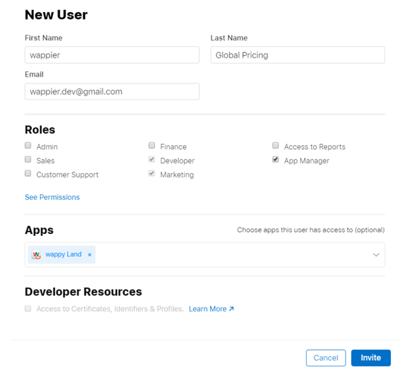The width and height of the screenshot is (418, 373).
Task: Toggle the Developer role checkbox
Action: 152,160
